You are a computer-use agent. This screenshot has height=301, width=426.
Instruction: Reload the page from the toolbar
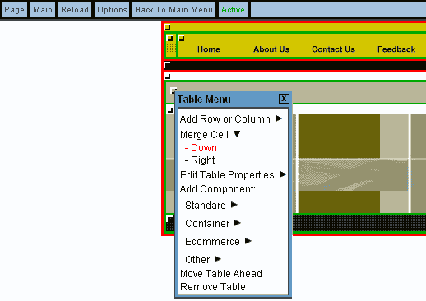(75, 10)
